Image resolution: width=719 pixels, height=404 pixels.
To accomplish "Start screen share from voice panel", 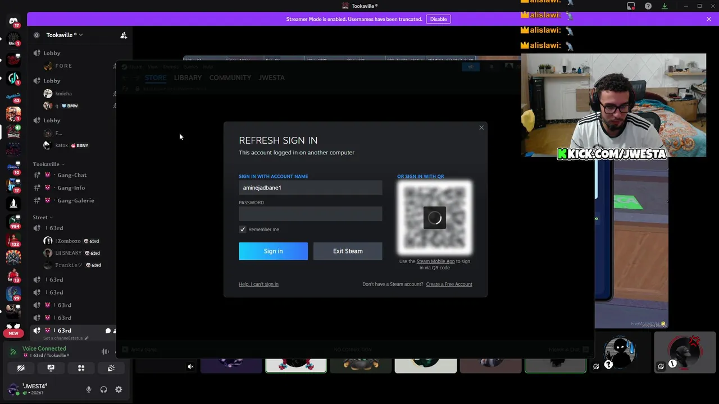I will click(x=51, y=368).
